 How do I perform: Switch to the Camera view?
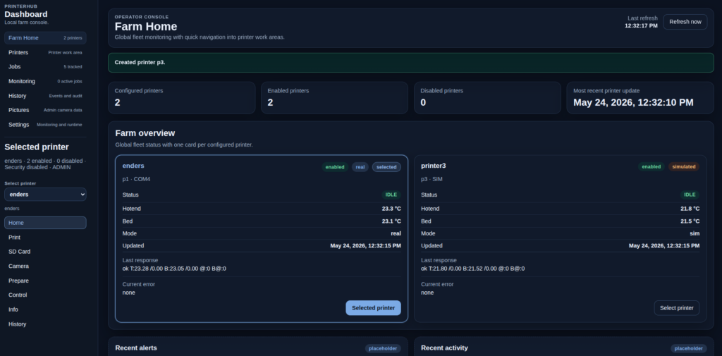45,266
